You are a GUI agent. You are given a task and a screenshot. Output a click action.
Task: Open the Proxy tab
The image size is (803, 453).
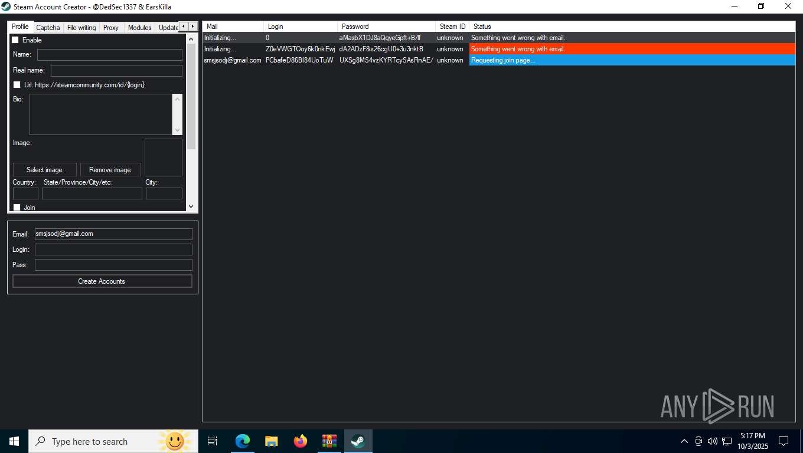tap(111, 28)
